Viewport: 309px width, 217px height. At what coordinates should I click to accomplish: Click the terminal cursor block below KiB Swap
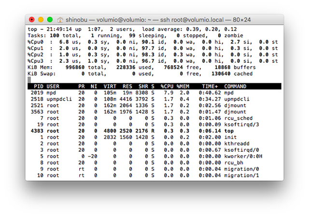[x=29, y=79]
